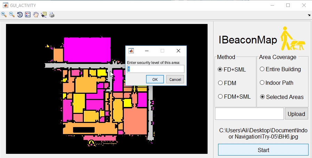
Task: Select the Pan hand tool
Action: coord(36,15)
